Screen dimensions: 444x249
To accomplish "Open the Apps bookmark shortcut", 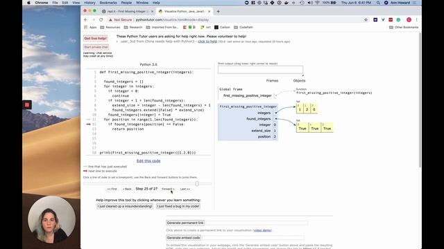I will (x=90, y=28).
